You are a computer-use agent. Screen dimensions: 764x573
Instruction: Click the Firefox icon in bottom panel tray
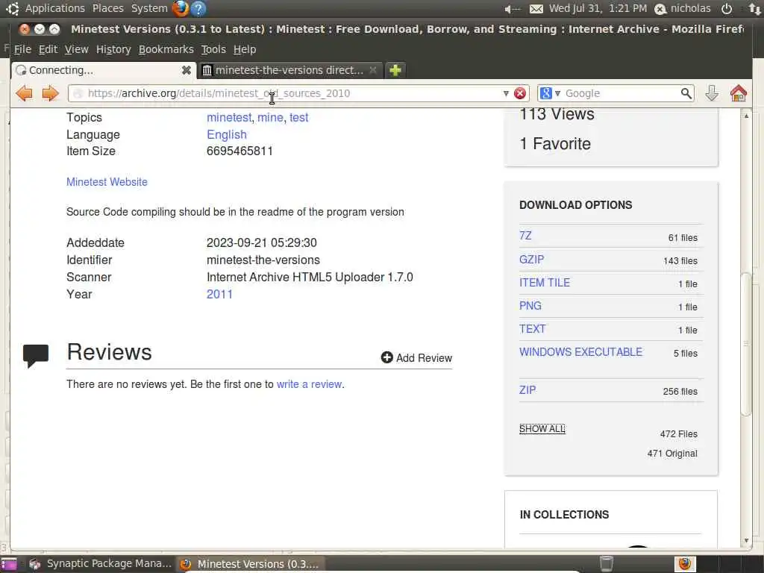click(x=685, y=564)
